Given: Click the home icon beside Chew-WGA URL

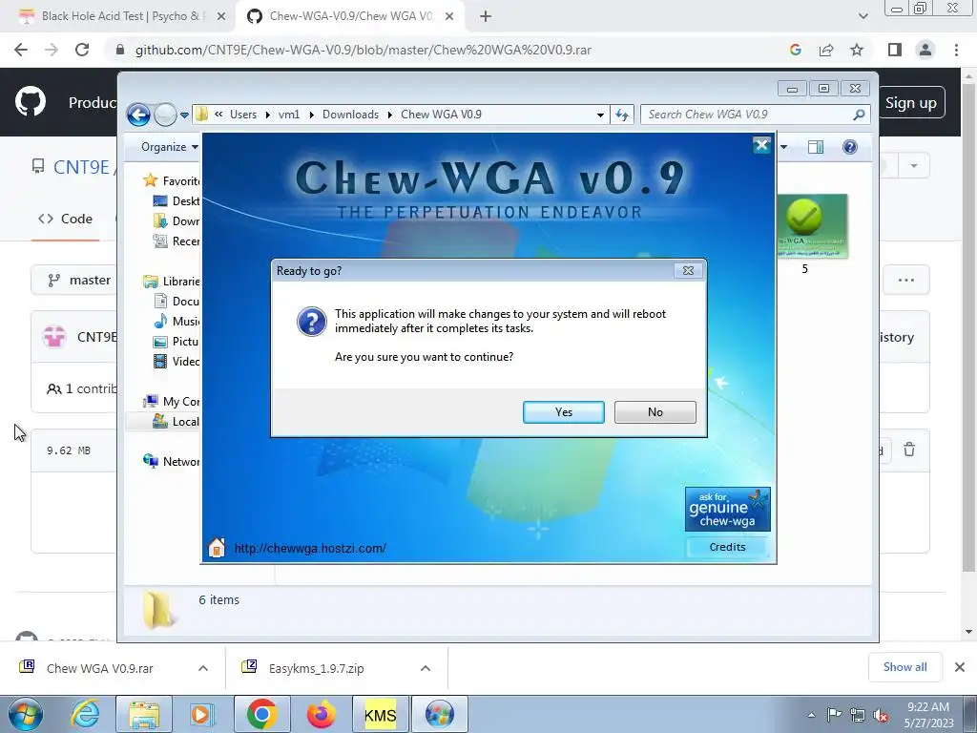Looking at the screenshot, I should click(217, 547).
